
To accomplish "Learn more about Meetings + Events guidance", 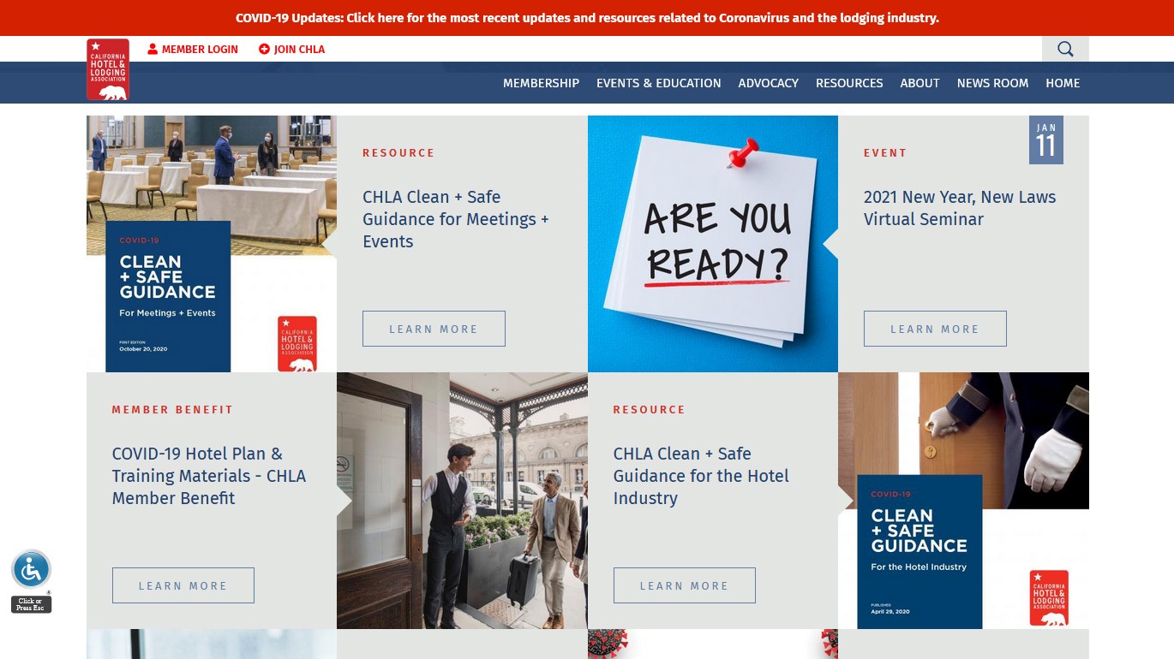I will (434, 329).
